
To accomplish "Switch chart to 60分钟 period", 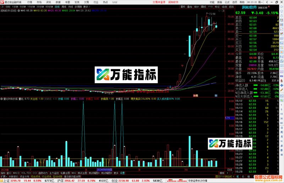I will [49, 7].
